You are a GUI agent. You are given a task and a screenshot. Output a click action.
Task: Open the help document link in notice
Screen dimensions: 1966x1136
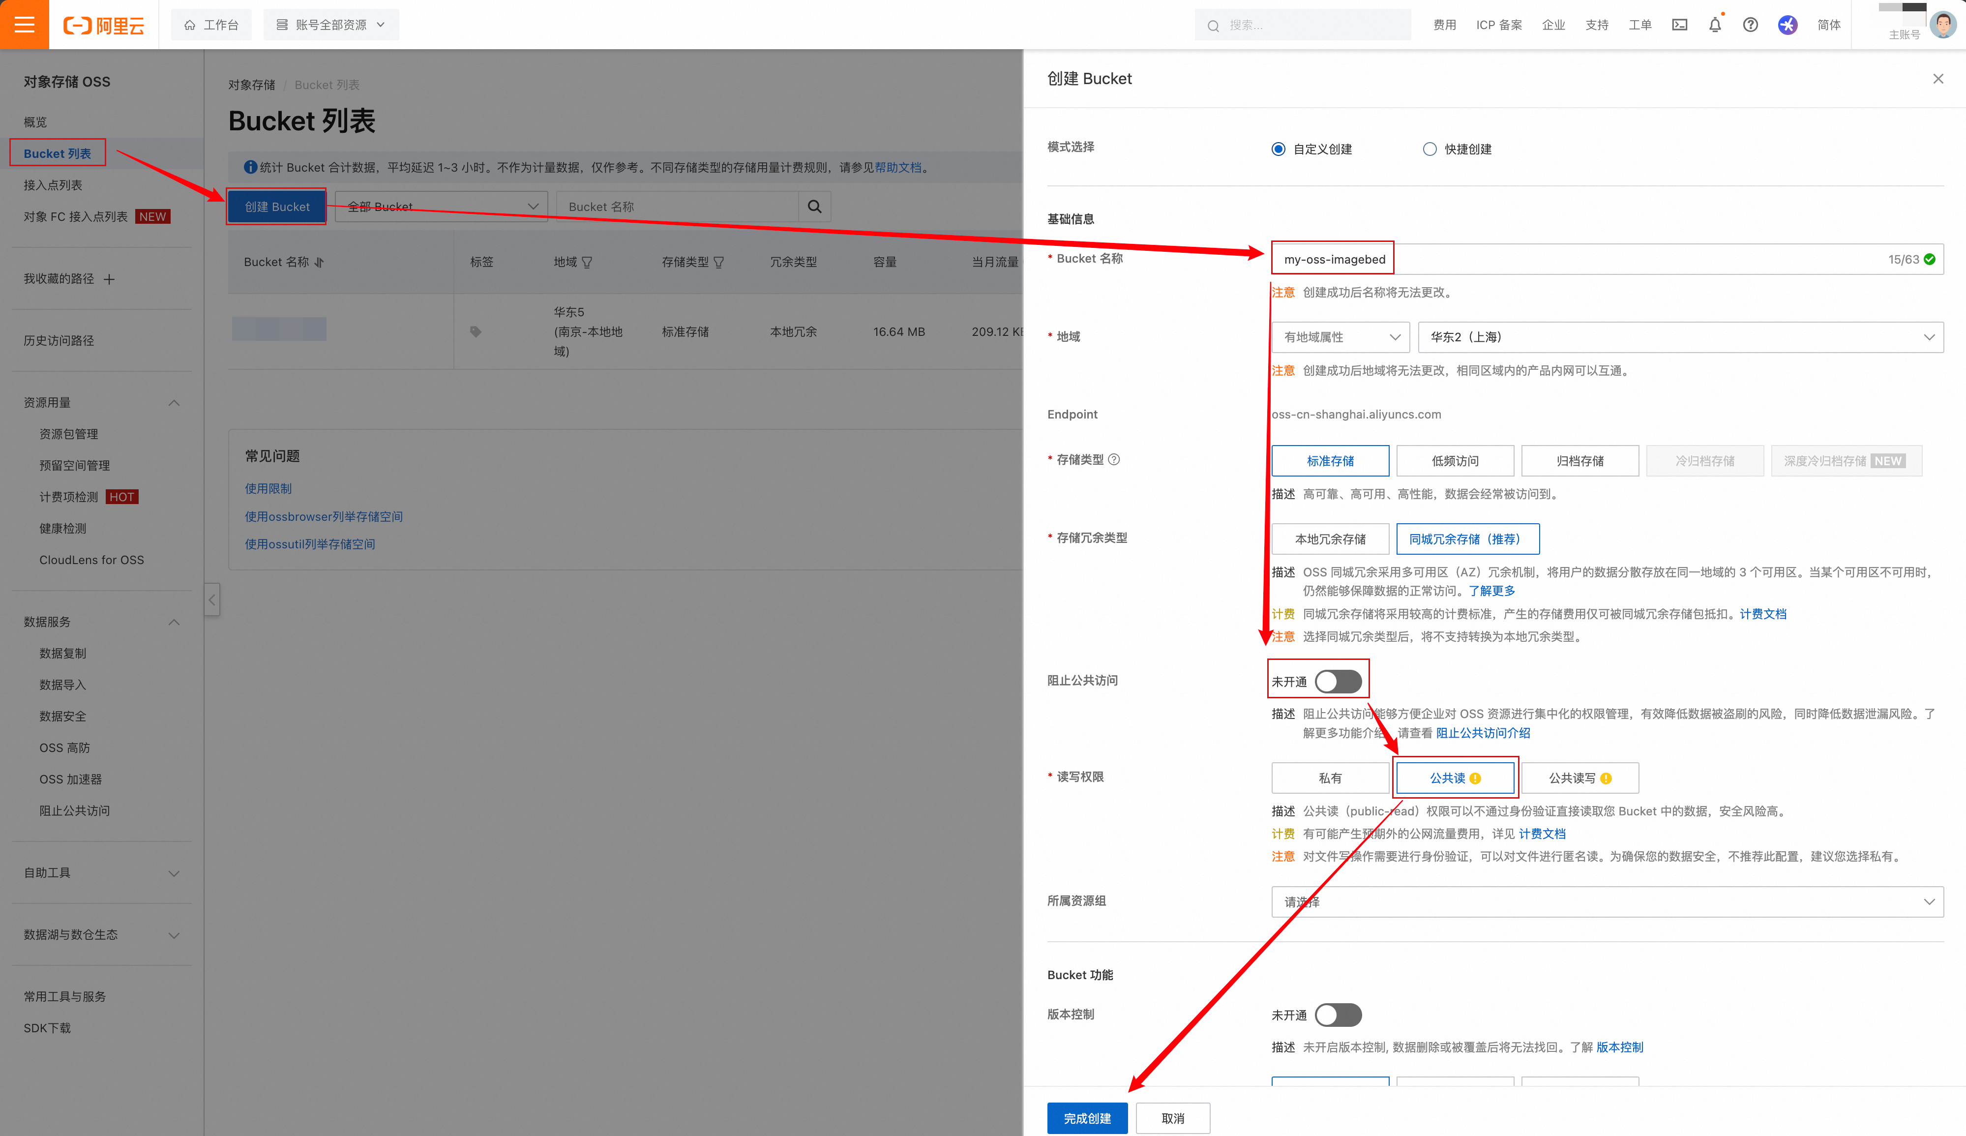pyautogui.click(x=898, y=167)
